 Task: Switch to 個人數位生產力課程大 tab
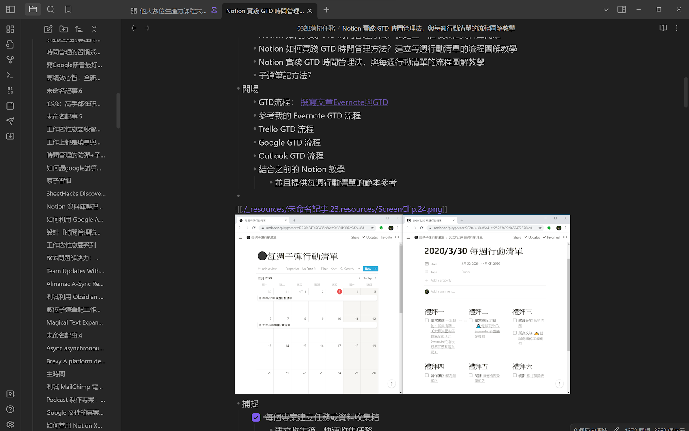[x=173, y=11]
